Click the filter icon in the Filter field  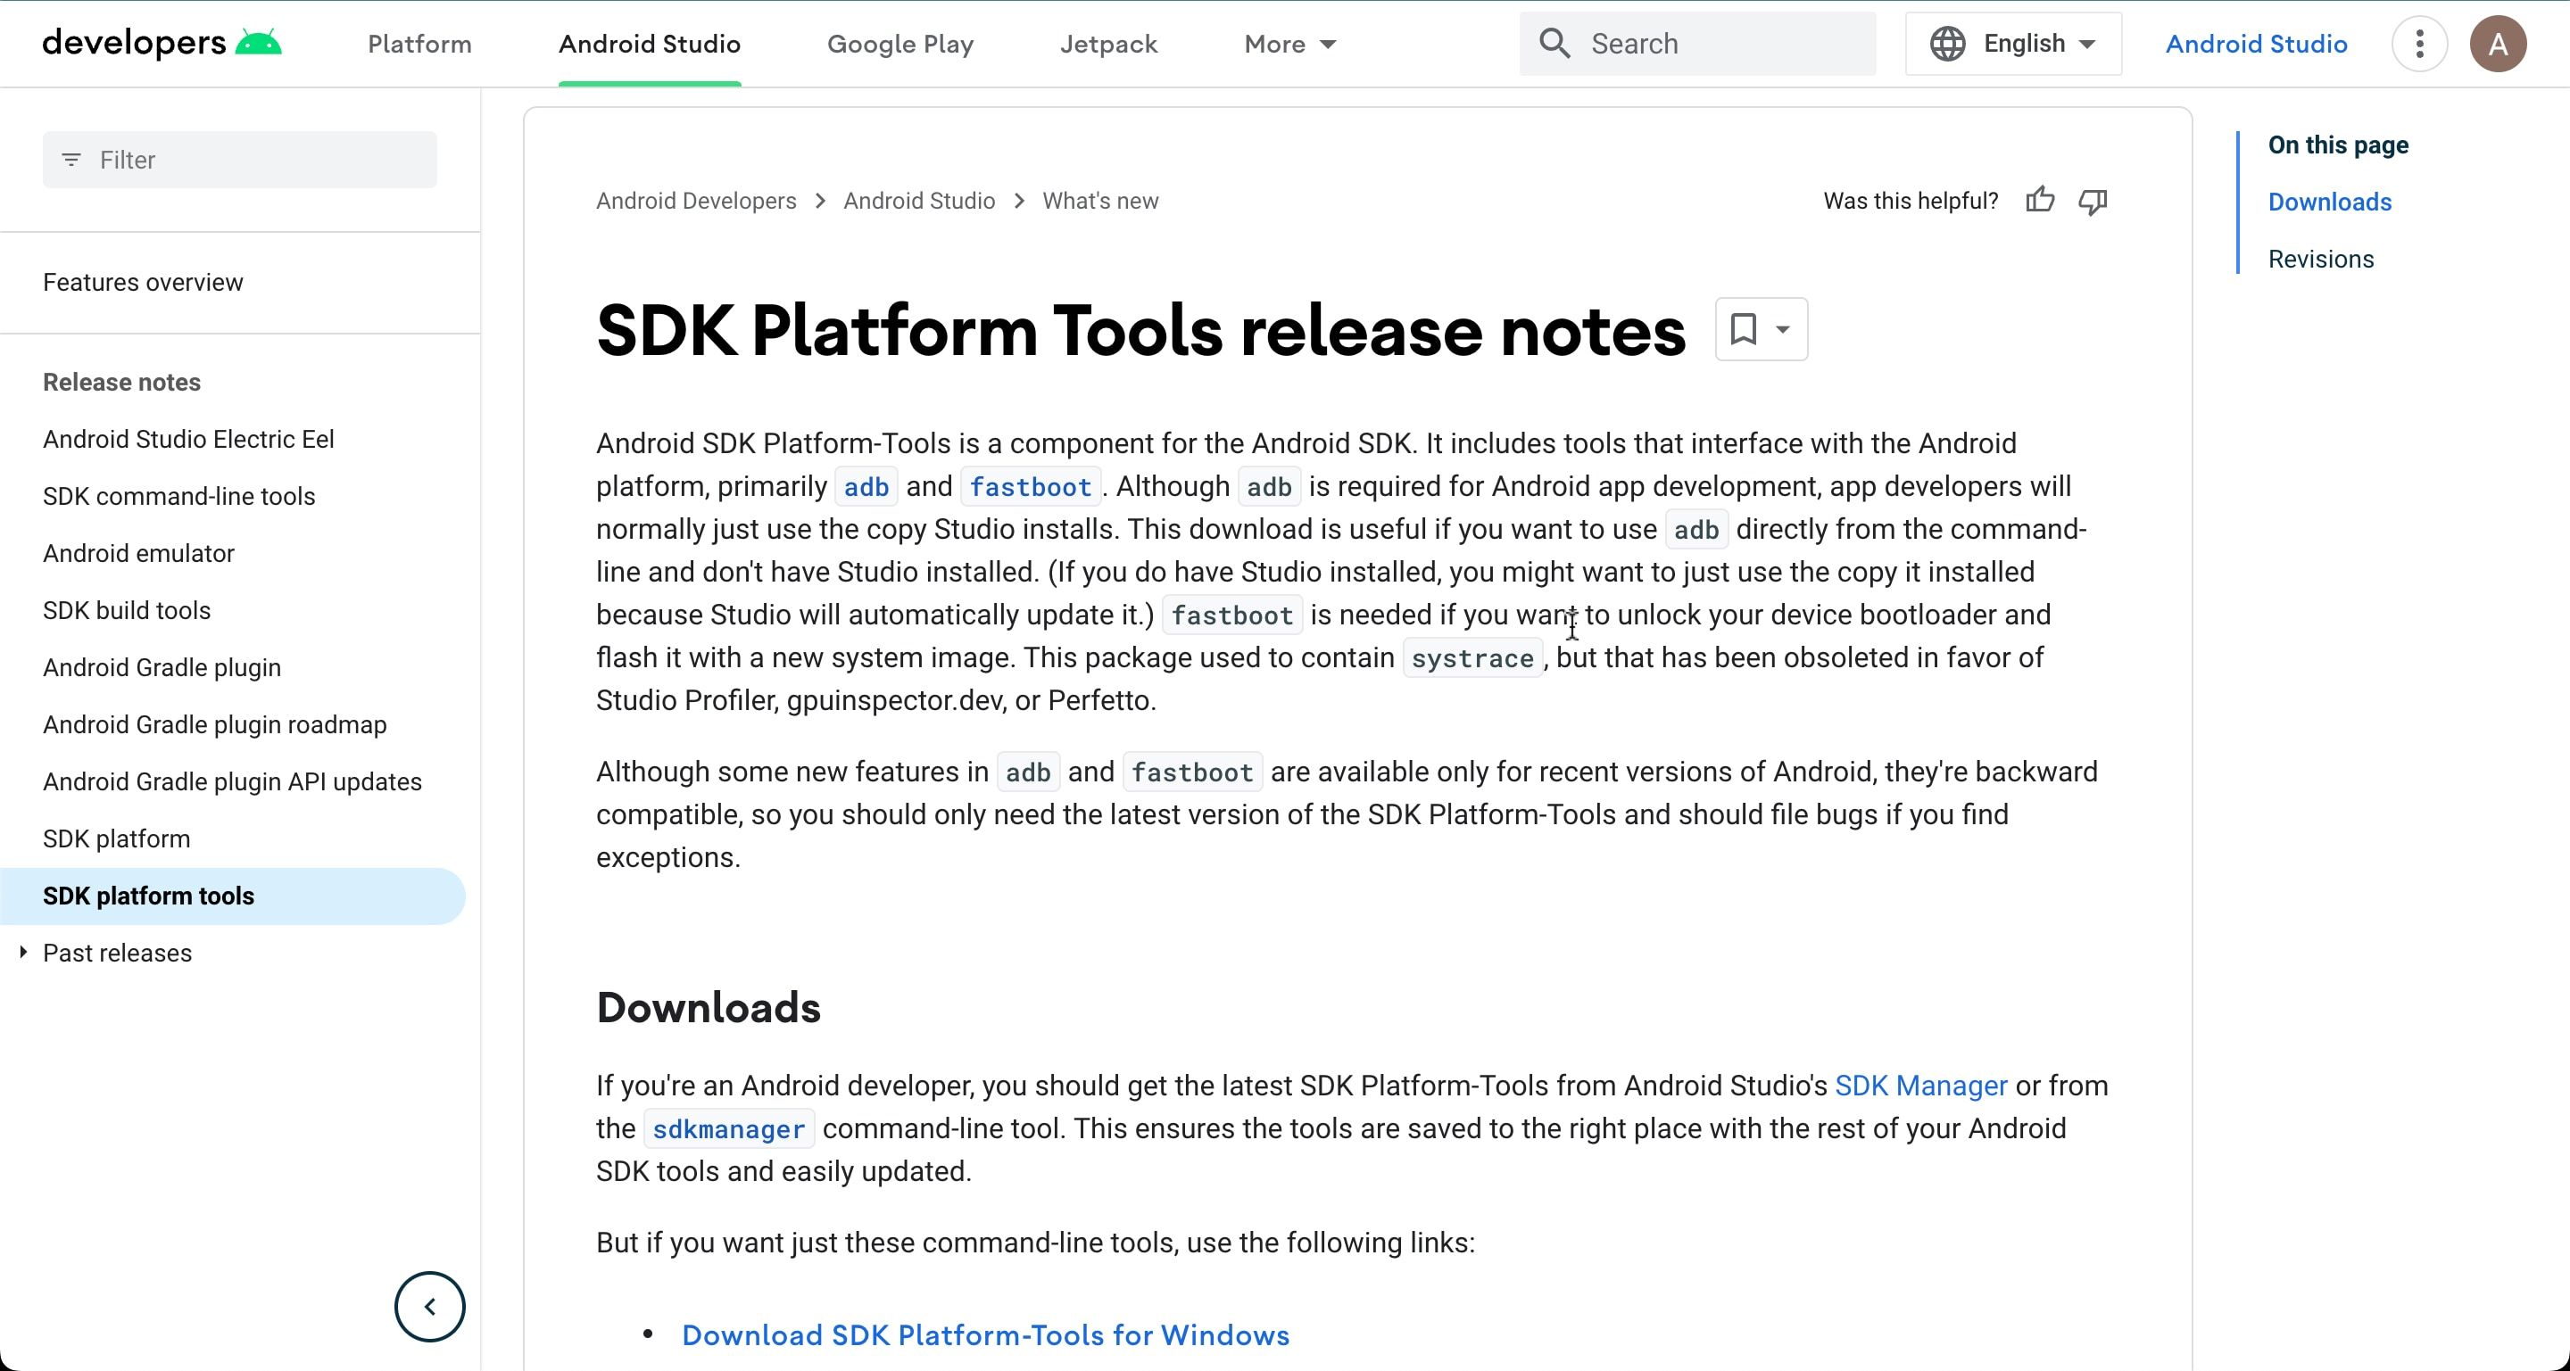pos(70,160)
